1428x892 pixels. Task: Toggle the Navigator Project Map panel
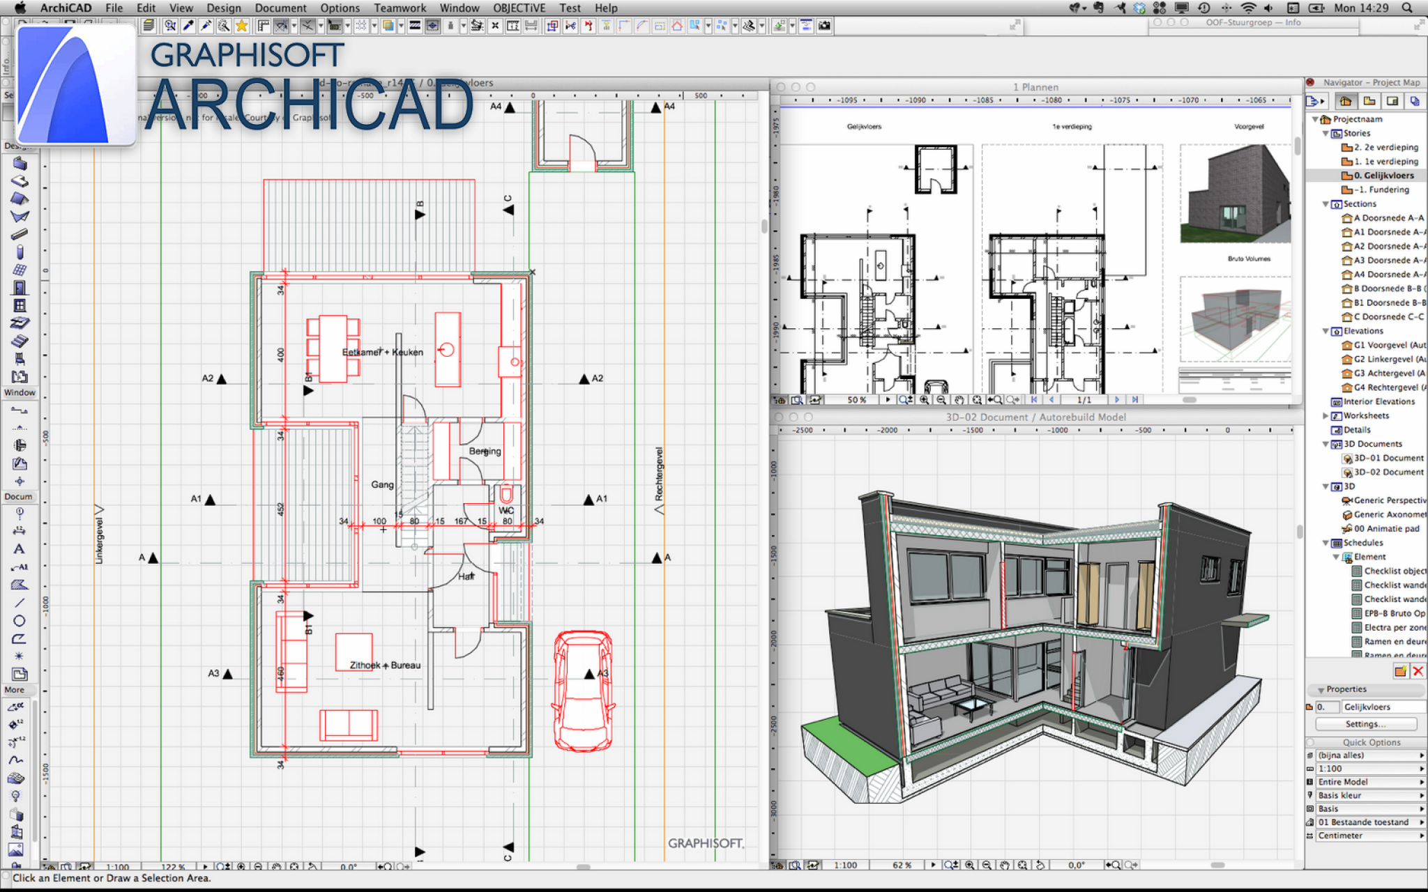1345,102
